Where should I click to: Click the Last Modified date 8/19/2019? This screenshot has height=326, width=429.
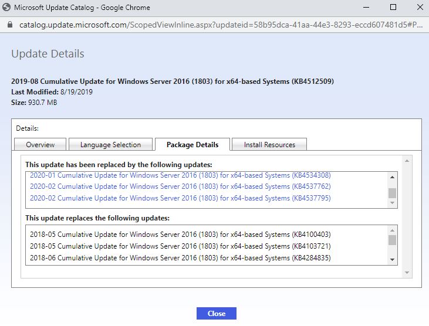pos(76,92)
